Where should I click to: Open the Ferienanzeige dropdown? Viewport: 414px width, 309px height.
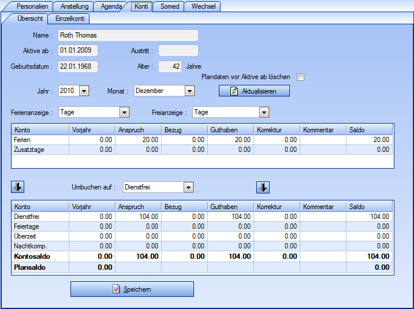pyautogui.click(x=124, y=112)
